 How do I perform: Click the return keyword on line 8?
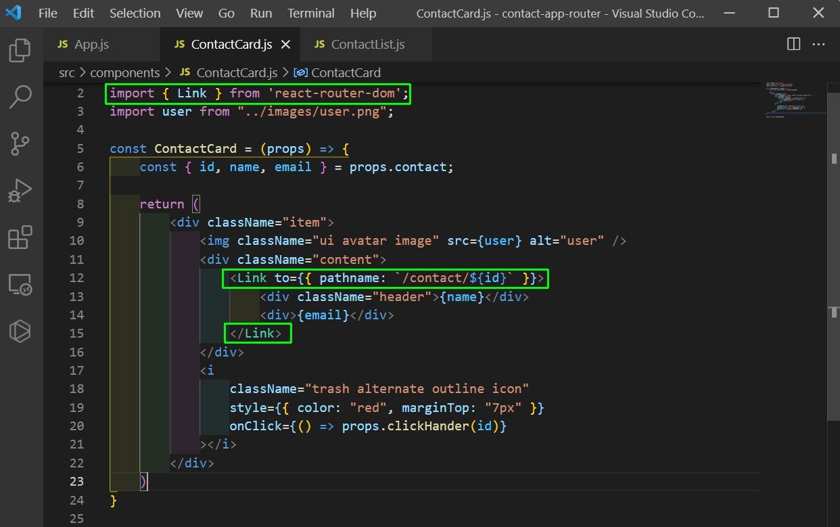tap(162, 204)
